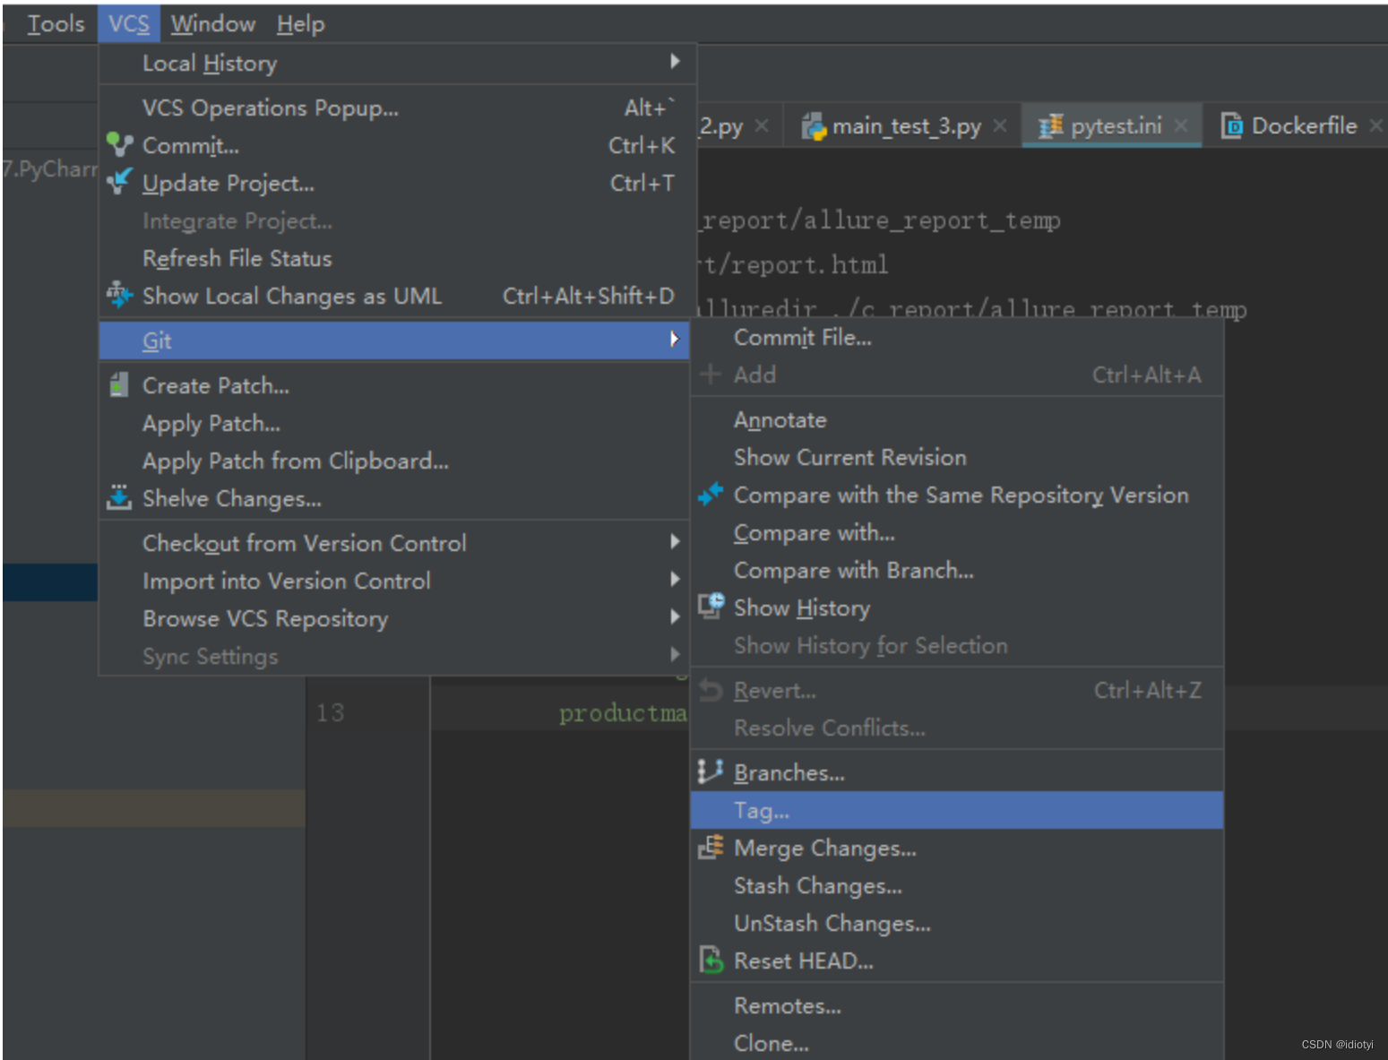Close the 2.py editor tab
The image size is (1388, 1060).
[762, 126]
